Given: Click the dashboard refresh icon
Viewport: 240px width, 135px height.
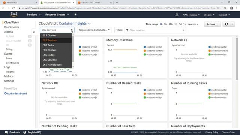Looking at the screenshot, I should click(226, 24).
